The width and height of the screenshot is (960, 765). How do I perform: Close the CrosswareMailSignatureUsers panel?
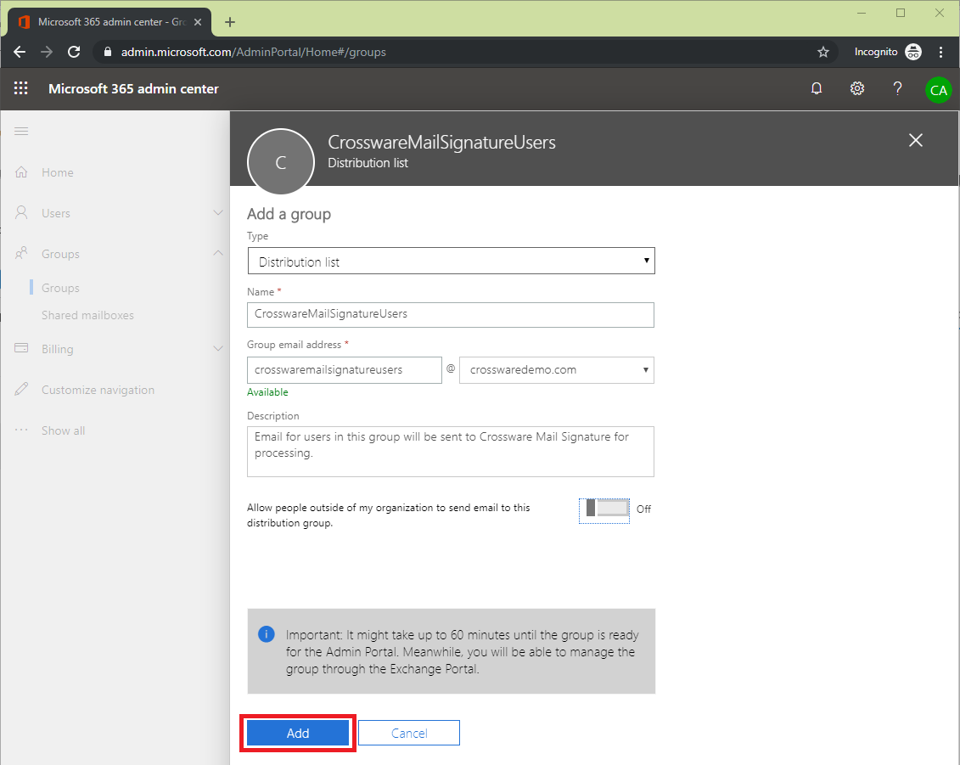(x=915, y=140)
